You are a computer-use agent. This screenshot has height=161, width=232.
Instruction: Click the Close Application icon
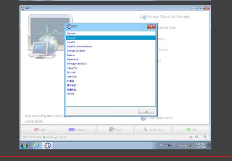coord(143,118)
